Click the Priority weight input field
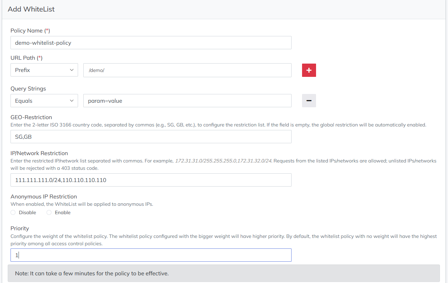 151,255
